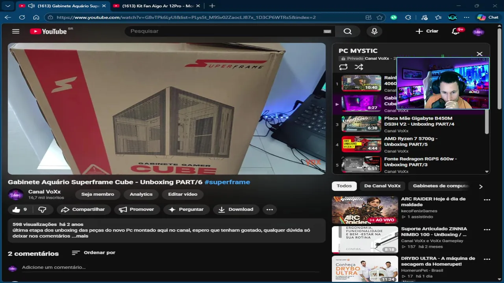Open video Analytics
This screenshot has width=504, height=283.
[141, 194]
